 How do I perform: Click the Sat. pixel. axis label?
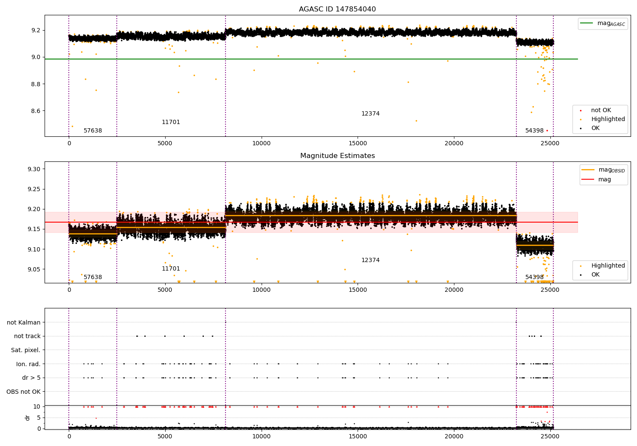click(x=26, y=350)
